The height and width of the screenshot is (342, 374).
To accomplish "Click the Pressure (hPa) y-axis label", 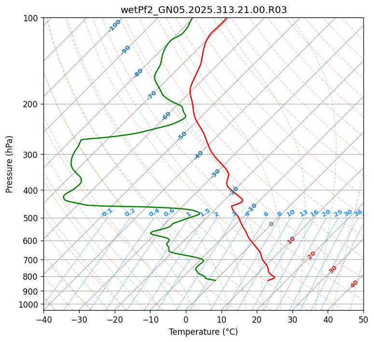I will [x=10, y=164].
